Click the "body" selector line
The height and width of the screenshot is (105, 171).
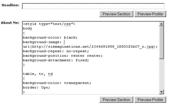[27, 28]
